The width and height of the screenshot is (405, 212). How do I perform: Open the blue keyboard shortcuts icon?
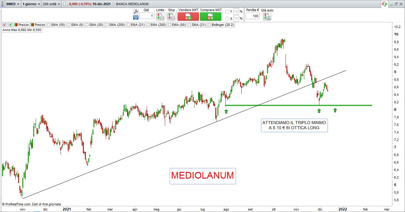(x=136, y=17)
